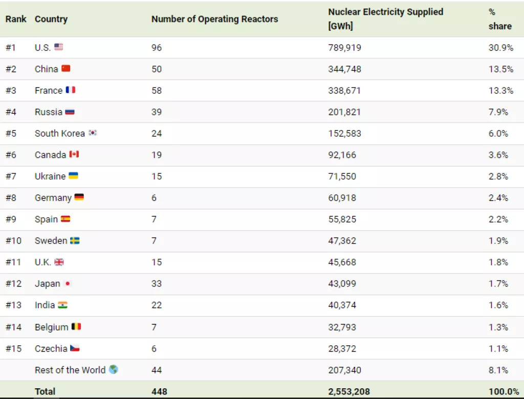Select the #15 rank cell for Czechia
The height and width of the screenshot is (399, 524).
pos(13,348)
